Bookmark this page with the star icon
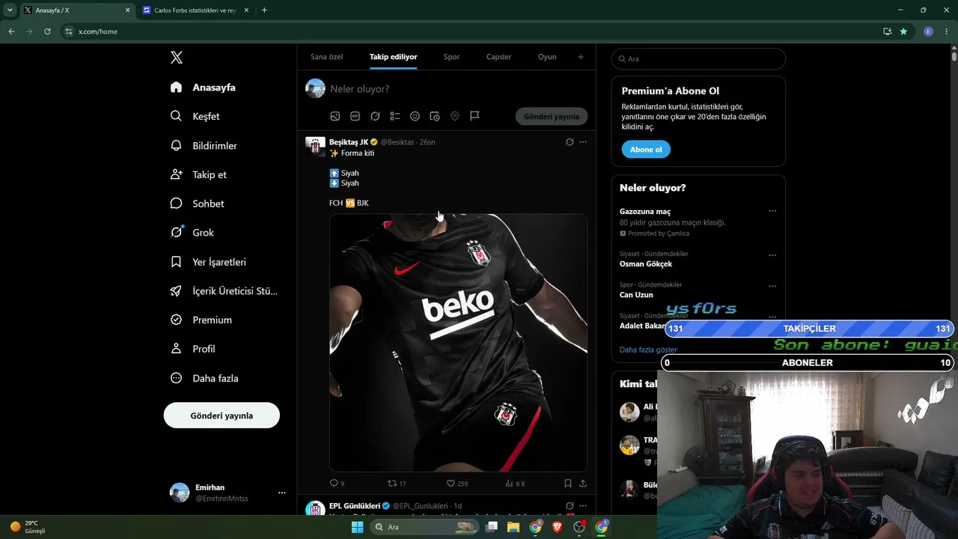Viewport: 958px width, 539px height. [x=904, y=31]
